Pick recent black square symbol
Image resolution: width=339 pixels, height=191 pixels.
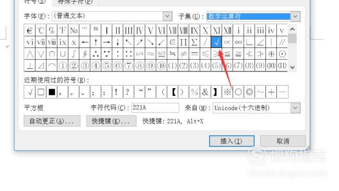52,92
